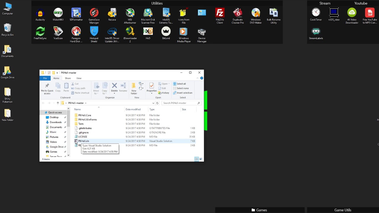379x213 pixels.
Task: Switch to the View ribbon tab
Action: [x=79, y=78]
